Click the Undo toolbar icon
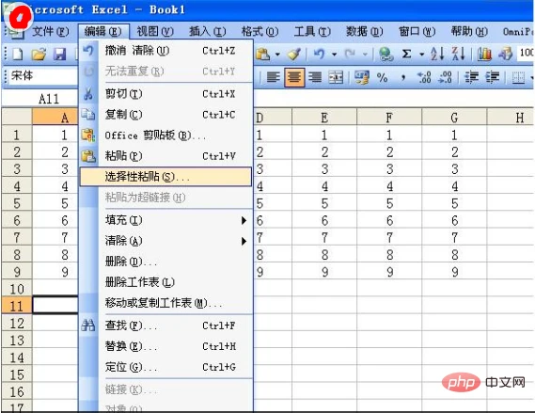Screen dimensions: 535x413 (320, 54)
